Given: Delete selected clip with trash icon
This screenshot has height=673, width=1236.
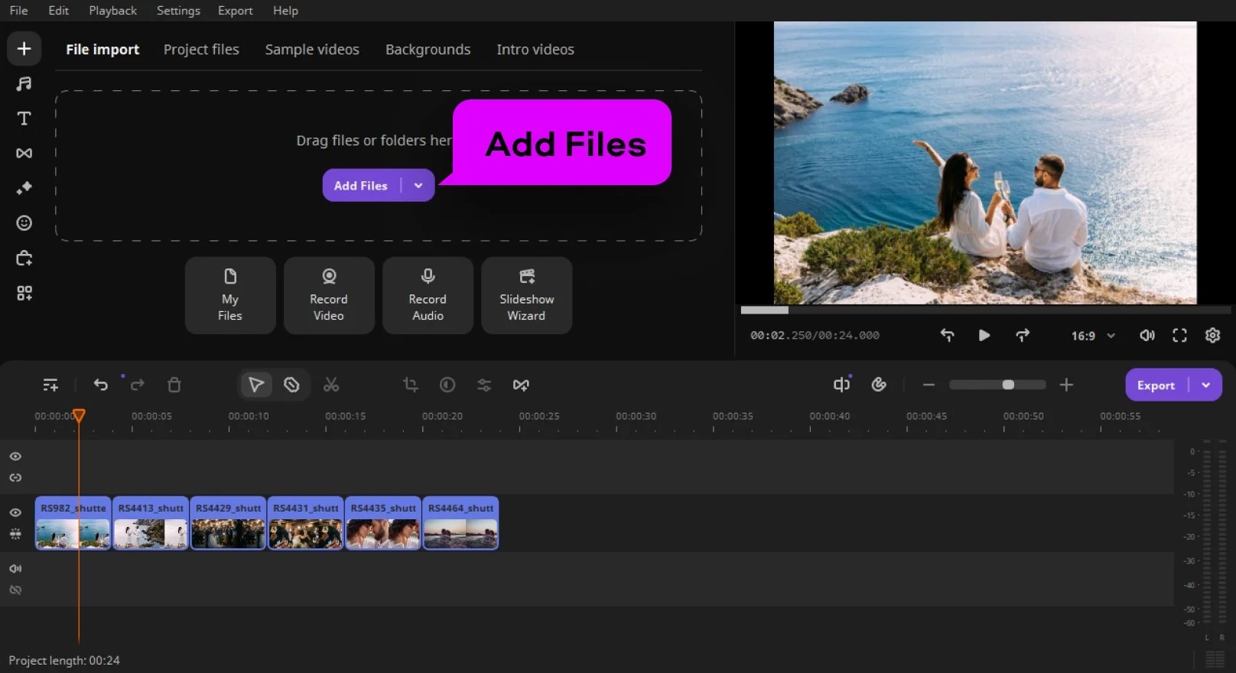Looking at the screenshot, I should 174,385.
